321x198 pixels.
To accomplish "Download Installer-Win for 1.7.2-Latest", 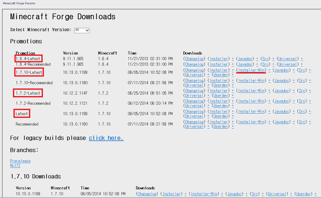I will [251, 90].
